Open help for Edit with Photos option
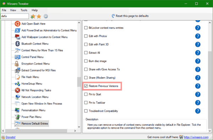The width and height of the screenshot is (213, 140). click(x=198, y=36)
